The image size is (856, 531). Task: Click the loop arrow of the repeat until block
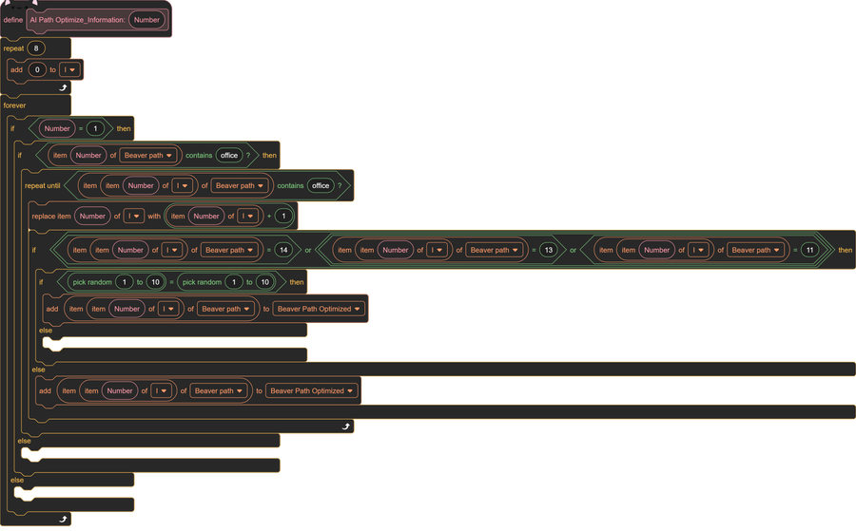[x=345, y=427]
